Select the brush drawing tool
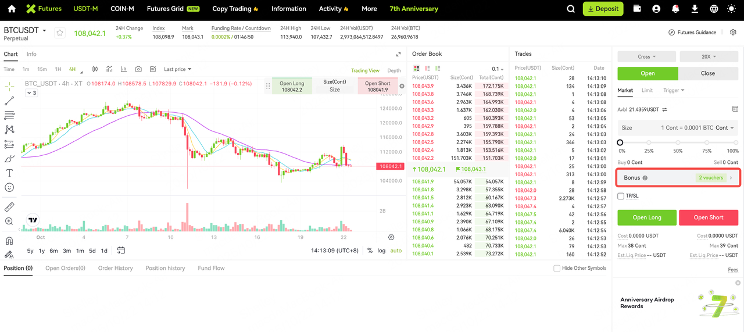The image size is (744, 332). [x=9, y=158]
